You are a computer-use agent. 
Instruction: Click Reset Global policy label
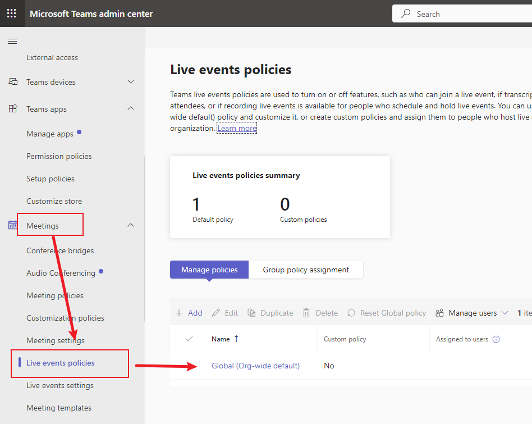pos(393,313)
